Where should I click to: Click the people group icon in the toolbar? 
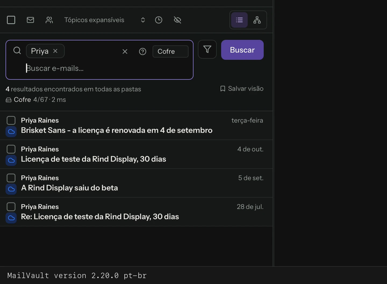coord(49,20)
